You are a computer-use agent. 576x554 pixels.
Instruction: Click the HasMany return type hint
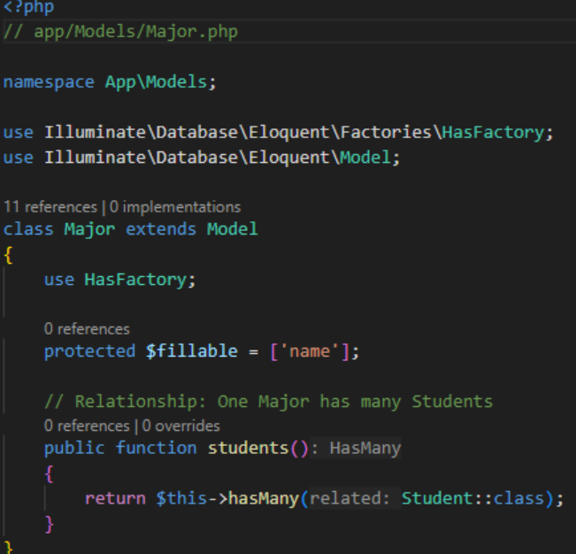point(365,449)
